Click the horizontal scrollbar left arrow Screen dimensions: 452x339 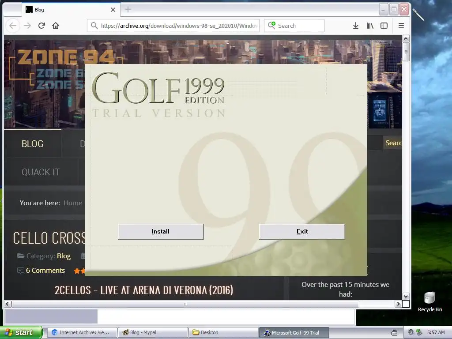(8, 304)
